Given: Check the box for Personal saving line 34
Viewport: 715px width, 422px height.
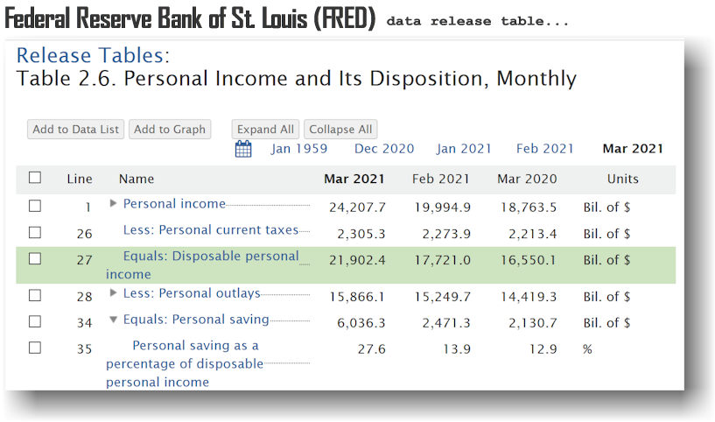Looking at the screenshot, I should (x=35, y=321).
